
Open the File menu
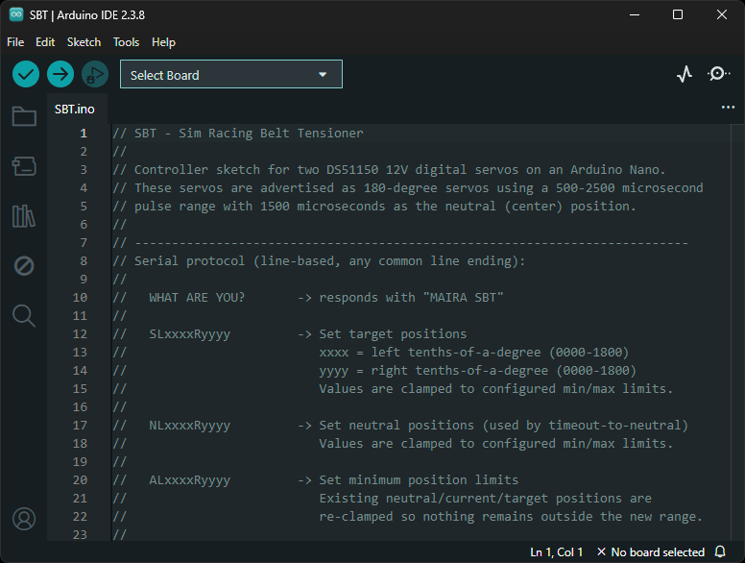coord(15,42)
